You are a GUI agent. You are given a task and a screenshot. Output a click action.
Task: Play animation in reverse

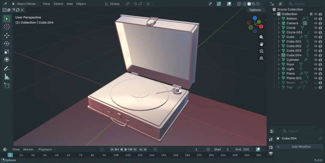coord(121,149)
